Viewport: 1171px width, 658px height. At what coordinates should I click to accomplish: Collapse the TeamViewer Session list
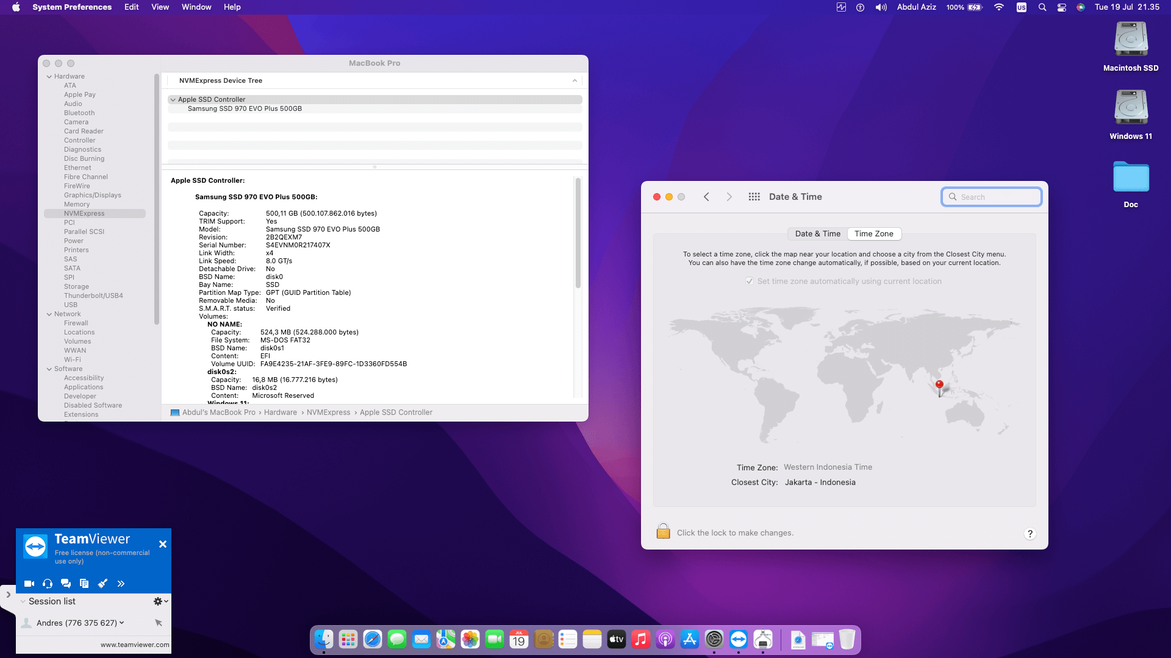[x=23, y=601]
